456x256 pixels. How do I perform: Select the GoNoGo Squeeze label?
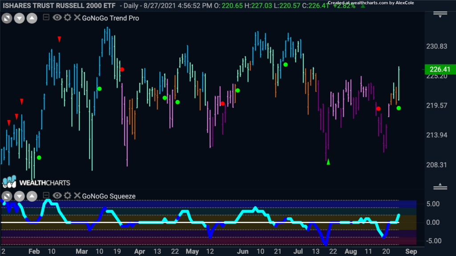pos(109,196)
